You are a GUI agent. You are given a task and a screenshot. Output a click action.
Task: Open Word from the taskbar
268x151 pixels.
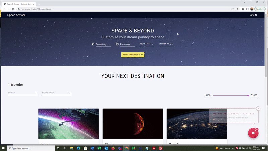click(x=92, y=148)
